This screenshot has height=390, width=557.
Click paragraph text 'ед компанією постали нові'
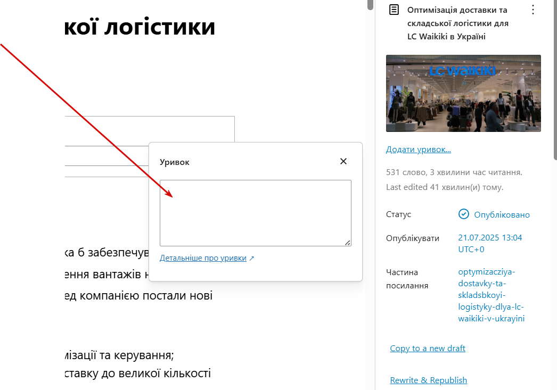tap(139, 295)
